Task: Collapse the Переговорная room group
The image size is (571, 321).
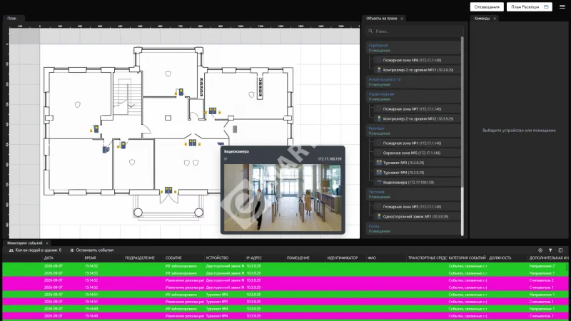Action: (x=413, y=96)
